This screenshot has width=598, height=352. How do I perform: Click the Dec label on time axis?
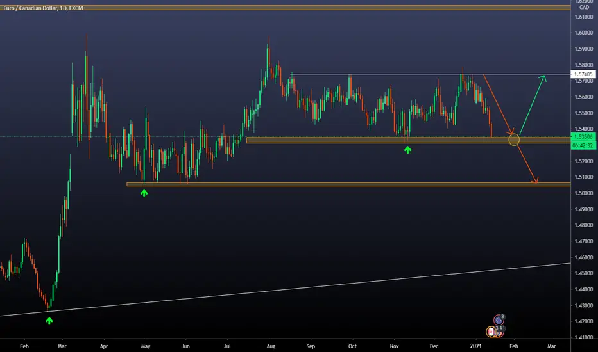(434, 346)
